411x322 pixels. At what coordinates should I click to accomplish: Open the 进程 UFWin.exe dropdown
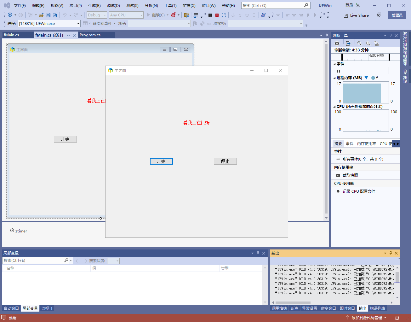(78, 24)
